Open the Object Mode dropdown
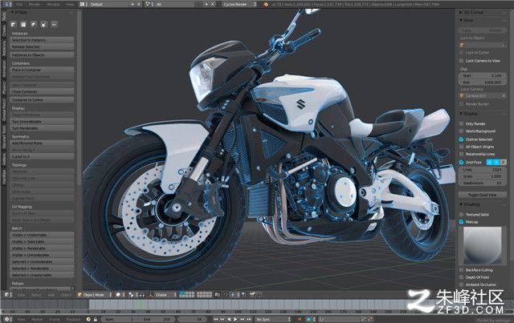Image resolution: width=514 pixels, height=323 pixels. [x=95, y=295]
